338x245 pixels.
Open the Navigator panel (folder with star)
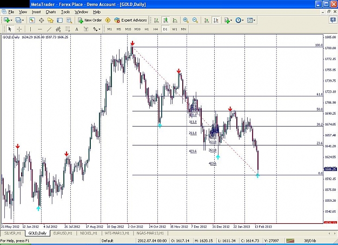pos(50,20)
